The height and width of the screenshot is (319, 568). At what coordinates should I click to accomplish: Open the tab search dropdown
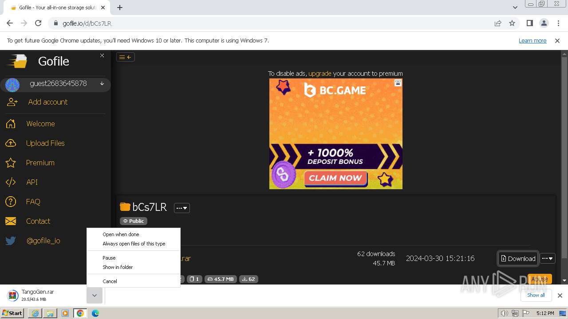[x=515, y=8]
